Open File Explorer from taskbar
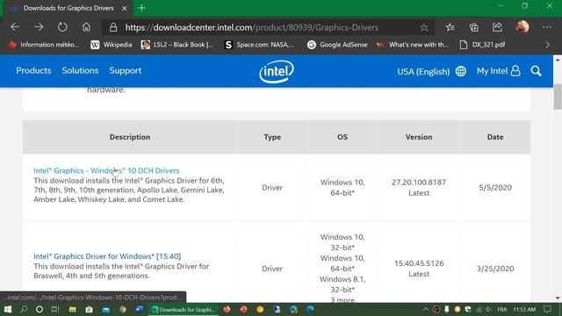Screen dimensions: 562x316 (x=72, y=309)
